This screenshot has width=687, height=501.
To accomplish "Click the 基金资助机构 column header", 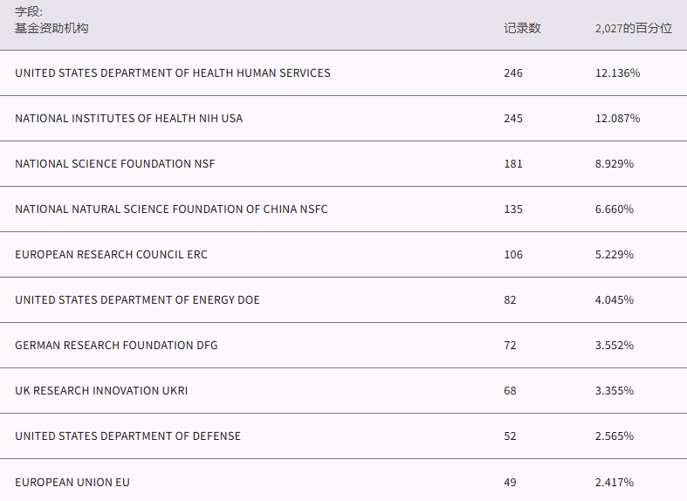I will [x=52, y=28].
